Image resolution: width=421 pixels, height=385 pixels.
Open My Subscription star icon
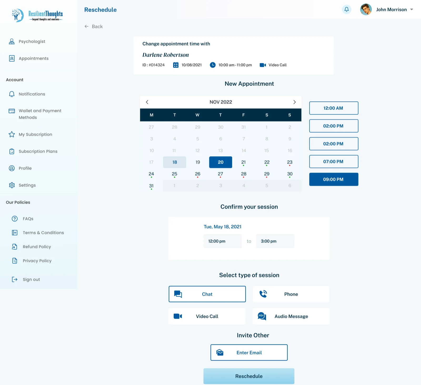(x=12, y=134)
